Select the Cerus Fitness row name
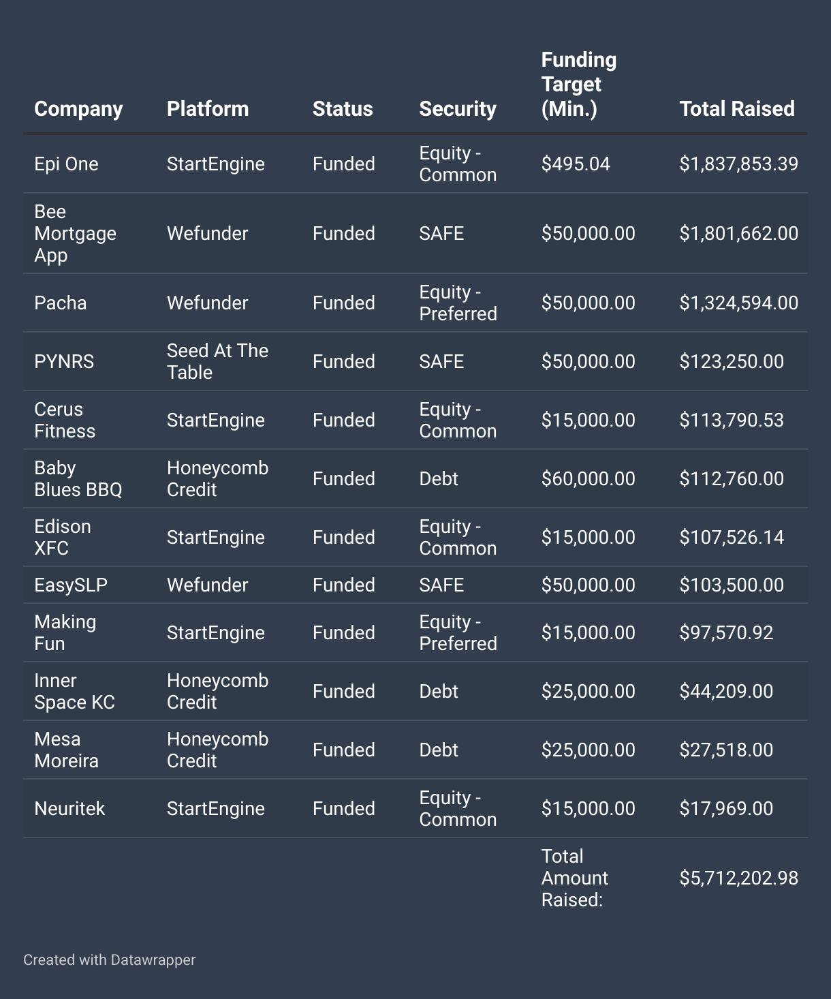Screen dimensions: 831x999 (x=65, y=420)
